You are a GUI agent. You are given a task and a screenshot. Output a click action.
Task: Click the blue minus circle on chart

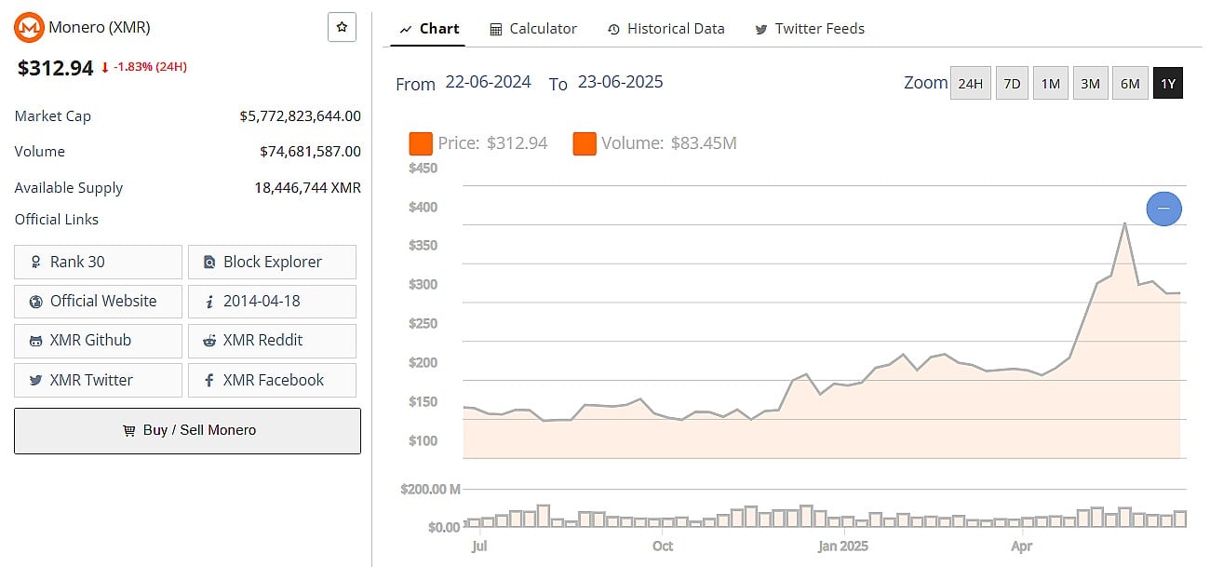pos(1163,209)
